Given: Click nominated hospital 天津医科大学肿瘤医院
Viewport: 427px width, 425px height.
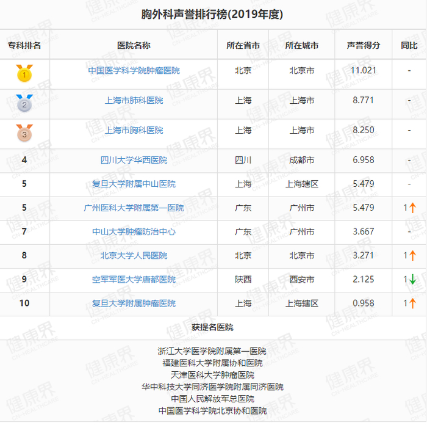Looking at the screenshot, I should point(212,376).
